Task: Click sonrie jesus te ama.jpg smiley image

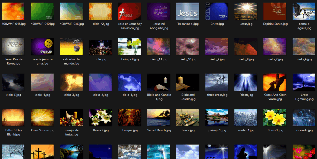Action: (42, 47)
